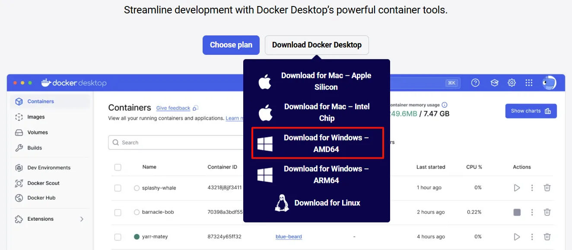Click the Docker Desktop whale logo

click(x=46, y=82)
